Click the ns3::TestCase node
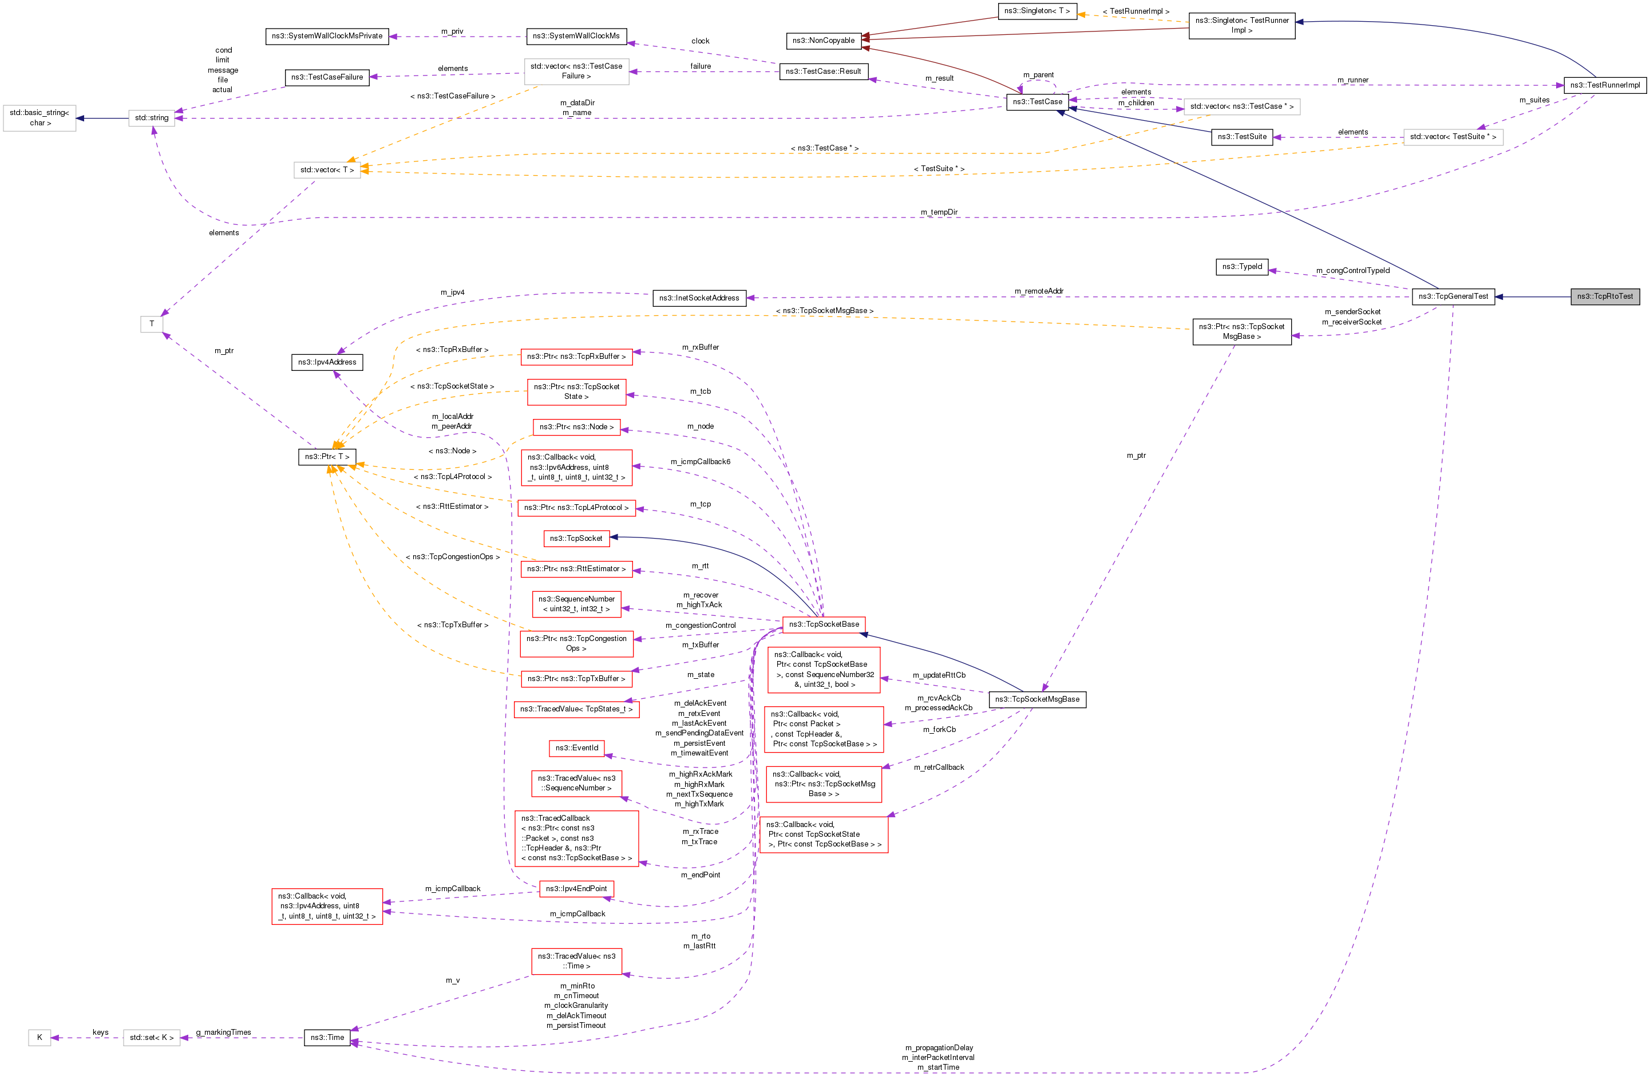Image resolution: width=1650 pixels, height=1076 pixels. click(1037, 102)
